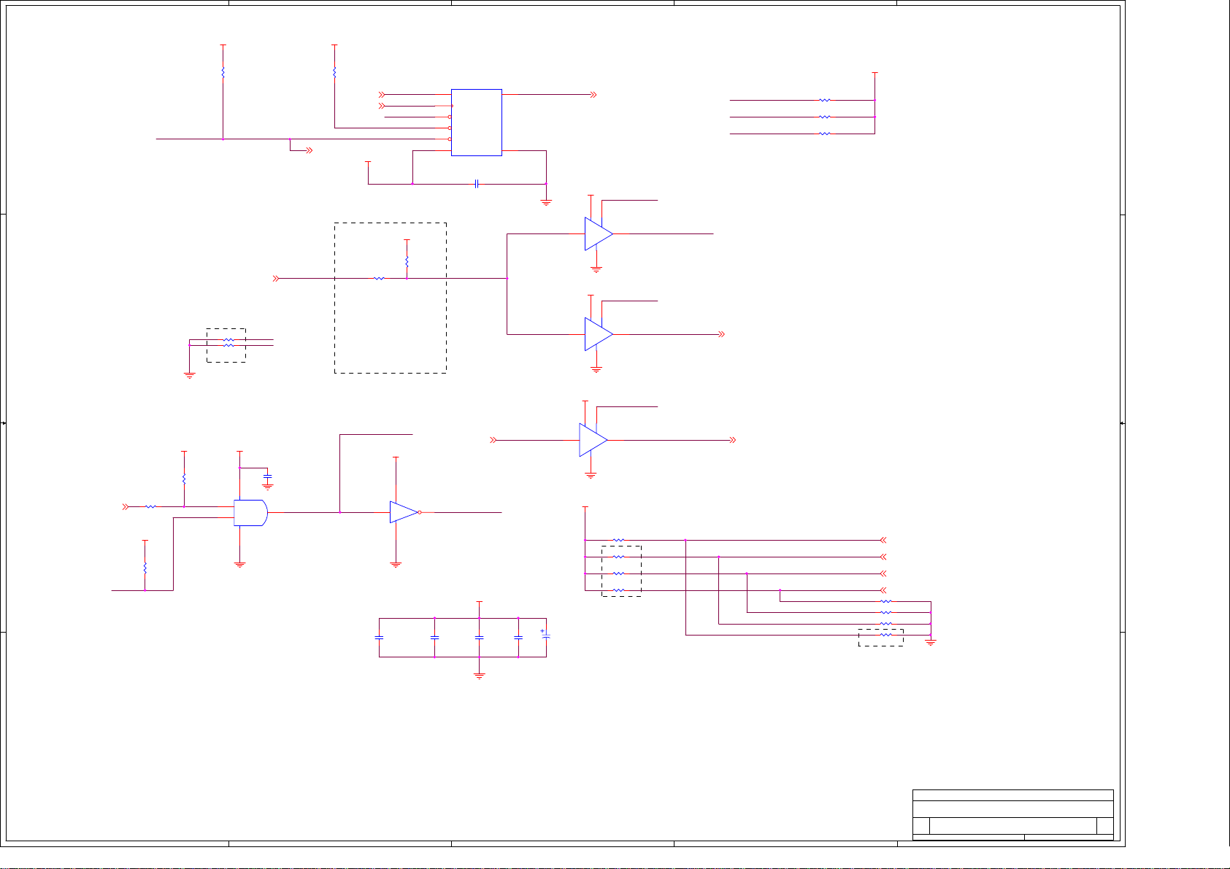Select the polarized capacitor with plus sign
1230x869 pixels.
[545, 636]
